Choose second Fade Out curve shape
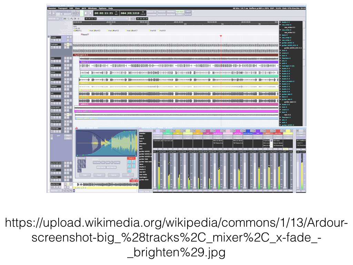This screenshot has width=353, height=265. [x=84, y=161]
